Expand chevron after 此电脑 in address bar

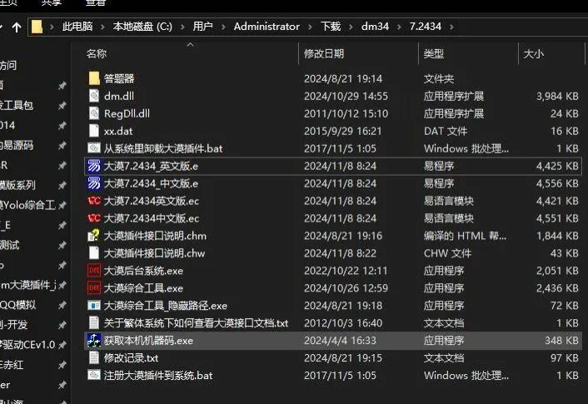pyautogui.click(x=102, y=27)
